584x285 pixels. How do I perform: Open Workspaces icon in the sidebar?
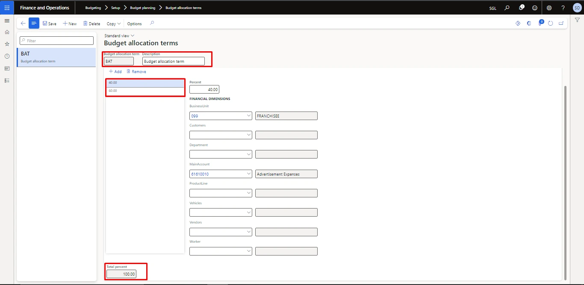click(x=7, y=68)
